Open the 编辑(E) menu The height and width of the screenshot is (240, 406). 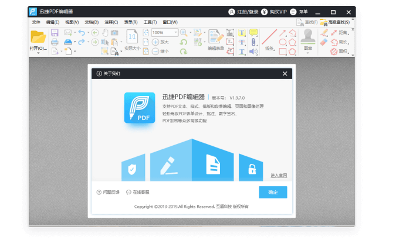pos(53,22)
